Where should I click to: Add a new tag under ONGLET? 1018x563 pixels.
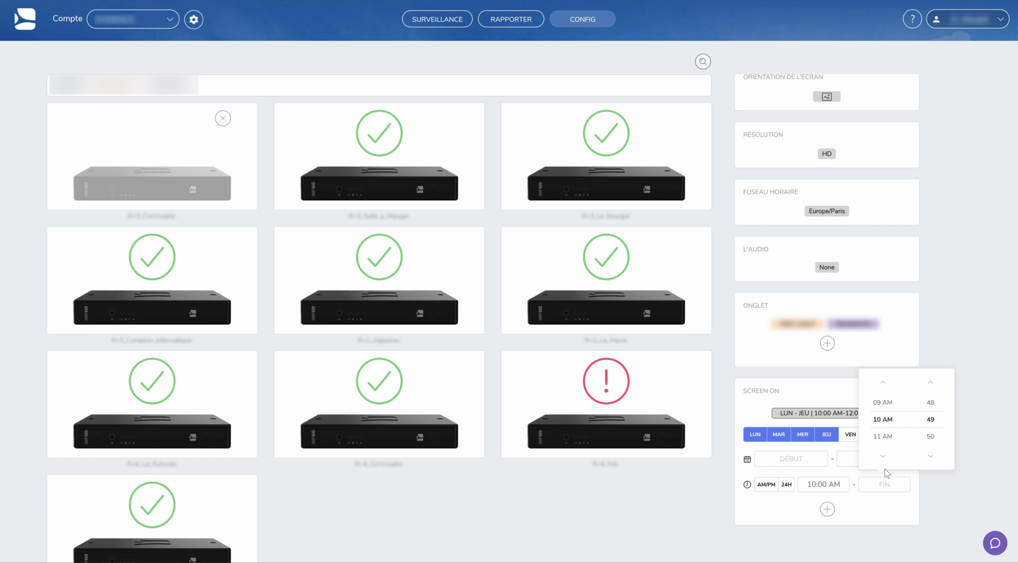[827, 343]
